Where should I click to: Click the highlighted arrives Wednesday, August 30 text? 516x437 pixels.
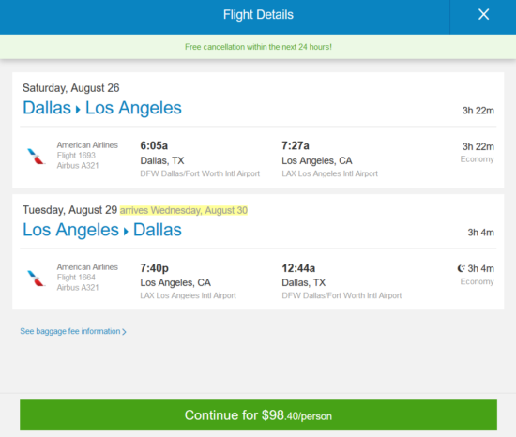click(x=184, y=210)
